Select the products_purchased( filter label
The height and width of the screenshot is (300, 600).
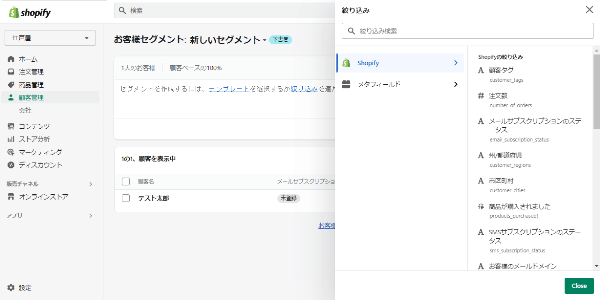click(513, 216)
